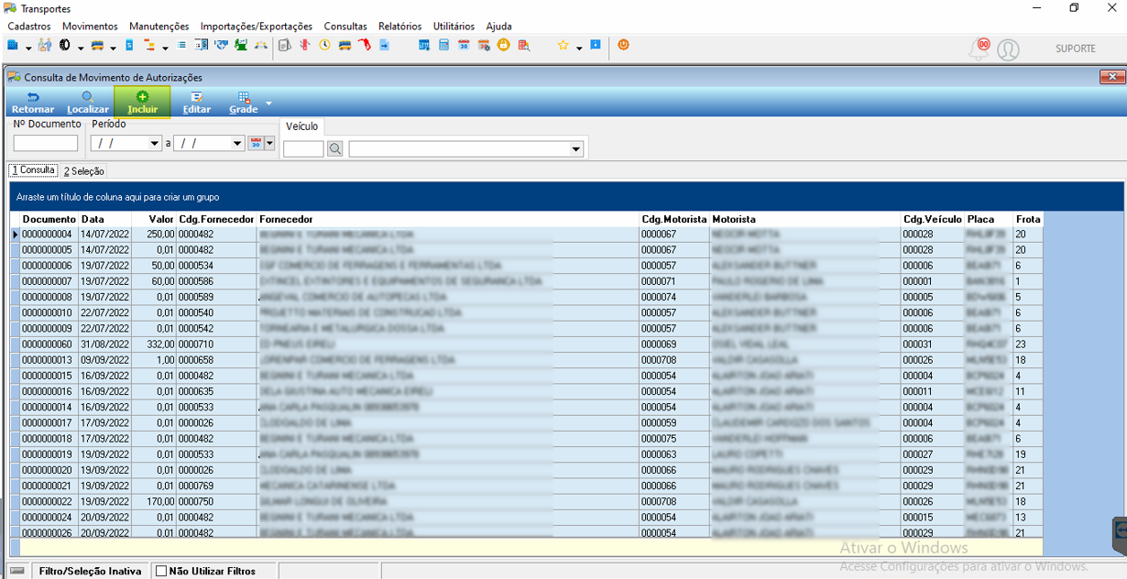Click the Veículo code input field
1127x579 pixels.
coord(303,148)
